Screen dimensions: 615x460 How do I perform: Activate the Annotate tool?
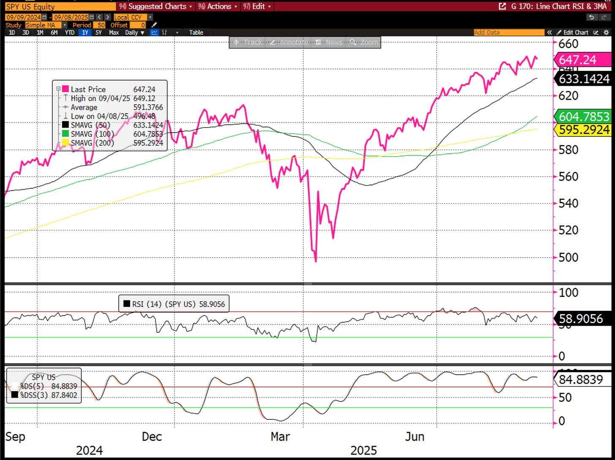(x=288, y=42)
